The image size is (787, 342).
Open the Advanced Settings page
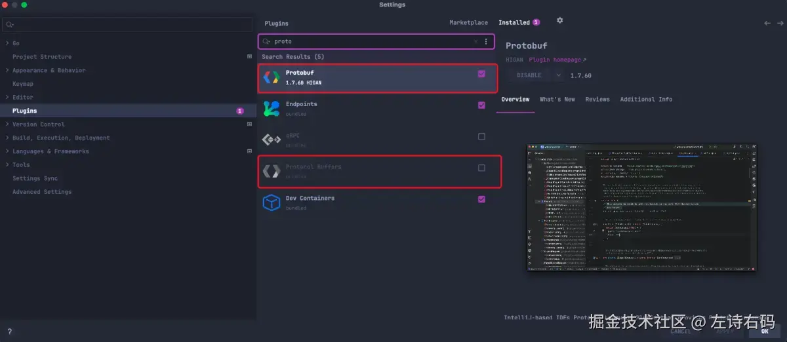(x=42, y=192)
